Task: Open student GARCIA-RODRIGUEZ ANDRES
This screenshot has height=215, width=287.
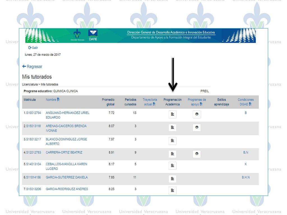Action: [67, 189]
